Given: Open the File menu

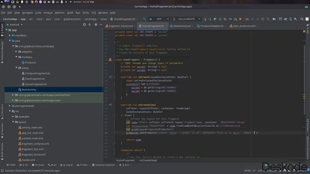Looking at the screenshot, I should [x=3, y=13].
